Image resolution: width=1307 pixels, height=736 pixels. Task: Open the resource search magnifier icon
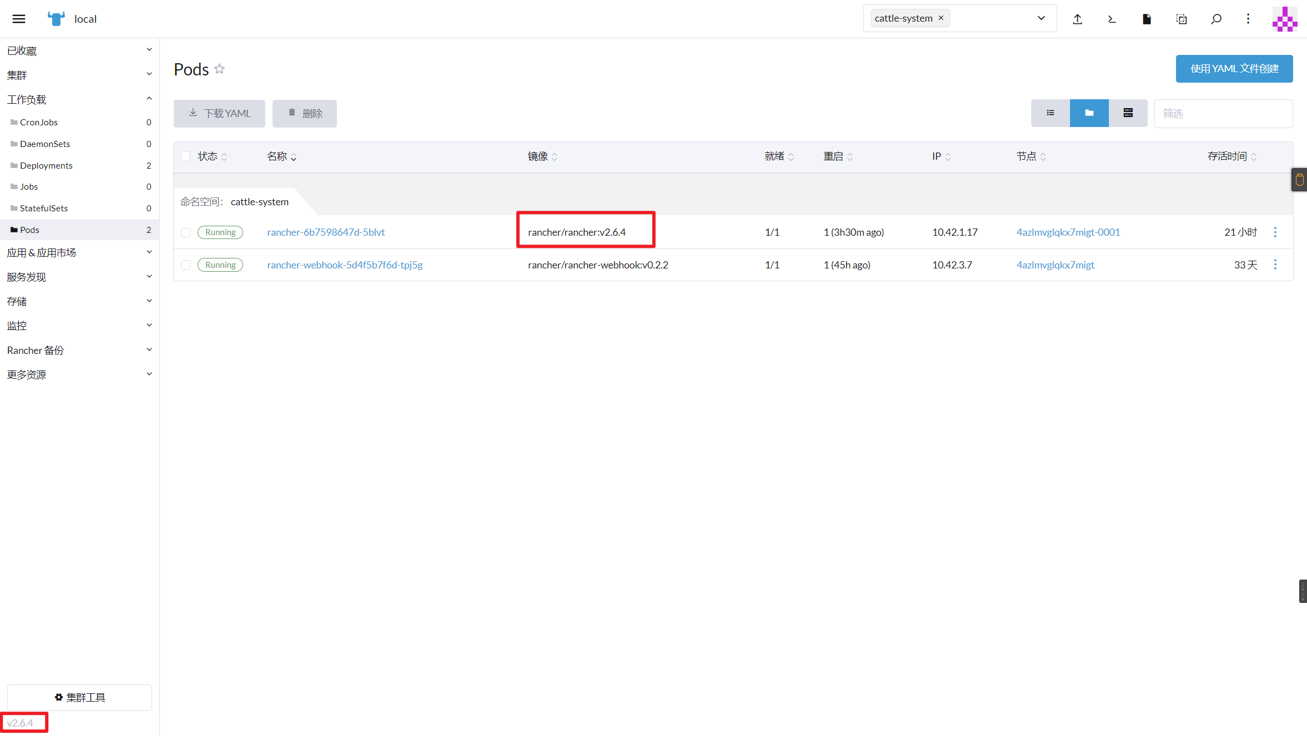pyautogui.click(x=1216, y=19)
